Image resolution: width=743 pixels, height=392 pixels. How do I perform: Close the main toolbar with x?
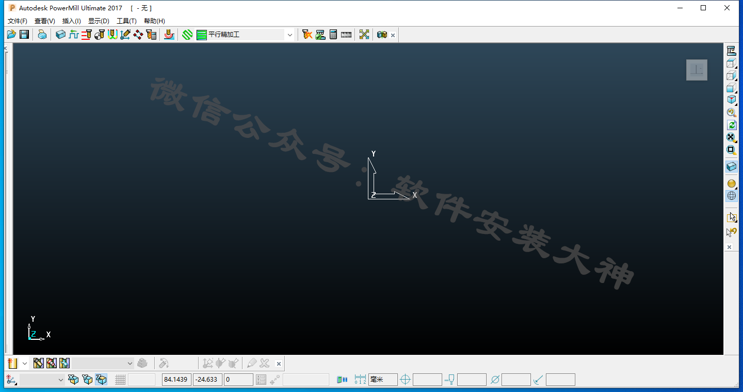click(393, 35)
